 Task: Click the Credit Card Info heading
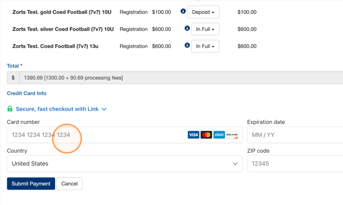pyautogui.click(x=27, y=94)
